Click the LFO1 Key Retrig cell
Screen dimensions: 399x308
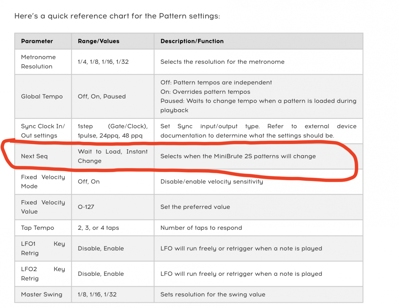tap(43, 248)
